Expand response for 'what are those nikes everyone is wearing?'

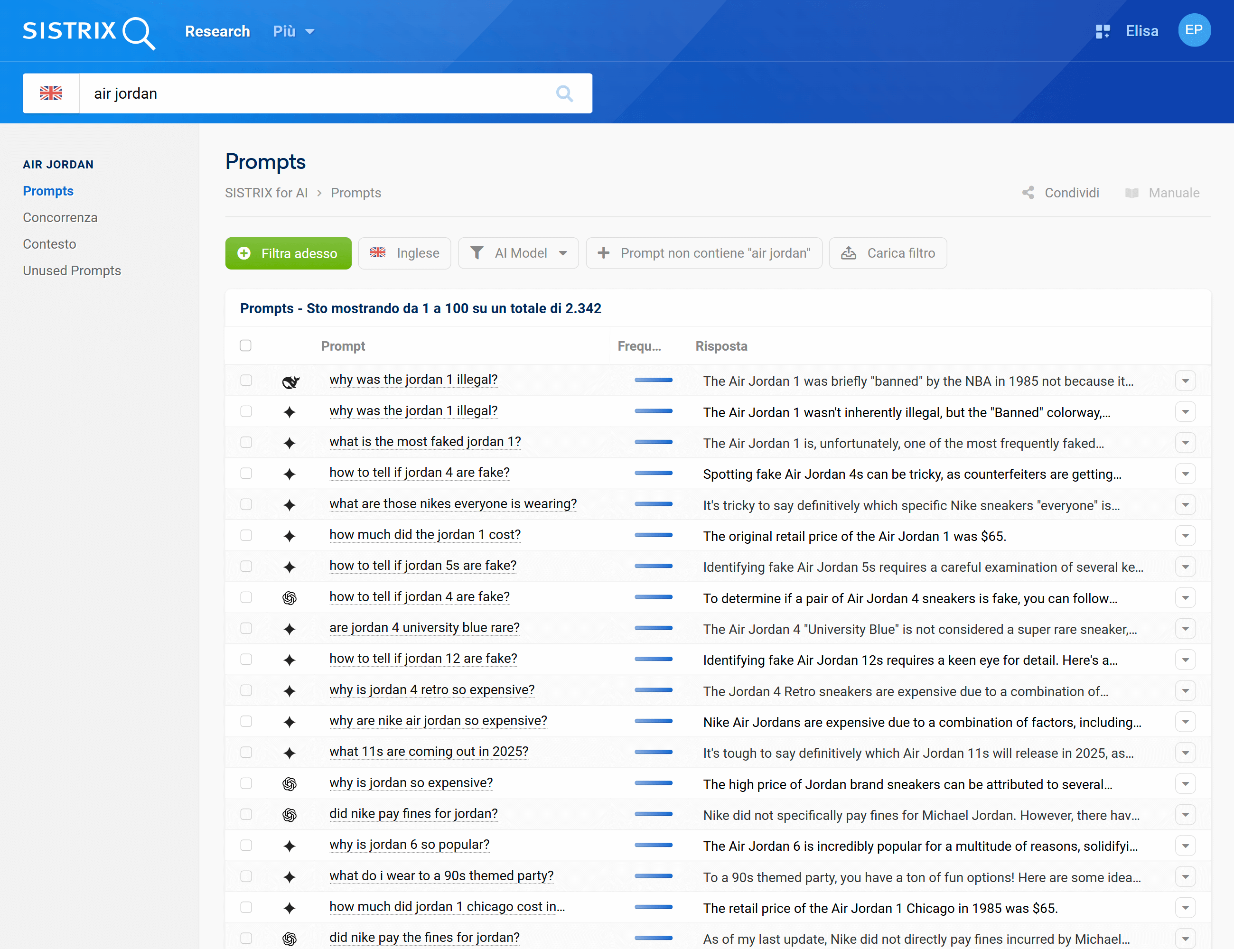click(1186, 504)
